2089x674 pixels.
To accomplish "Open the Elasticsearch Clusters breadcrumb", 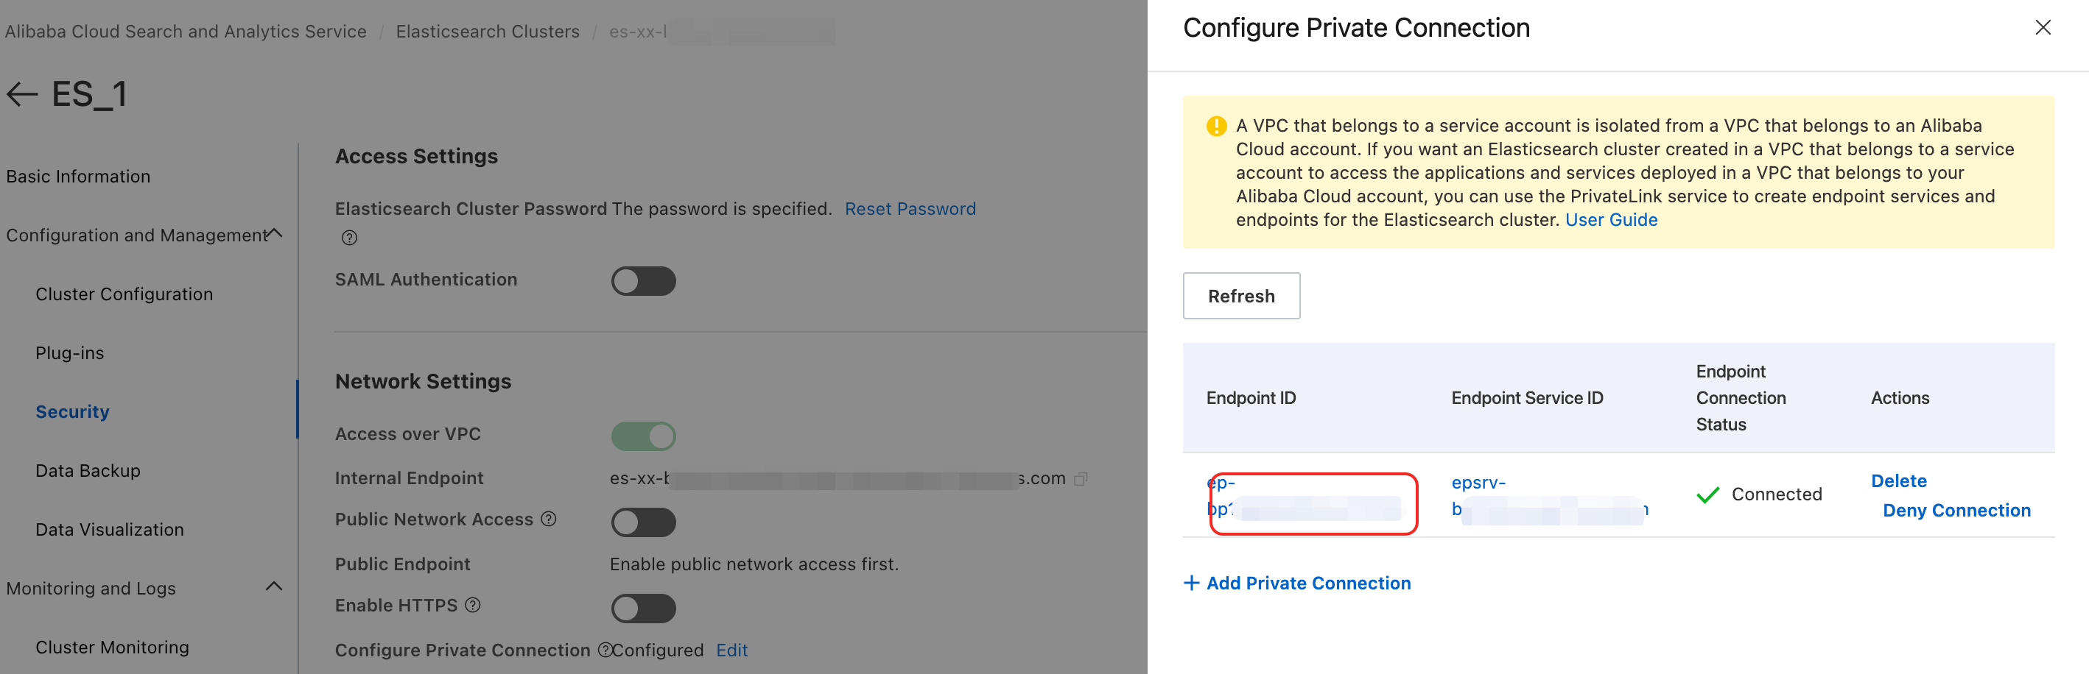I will click(488, 32).
